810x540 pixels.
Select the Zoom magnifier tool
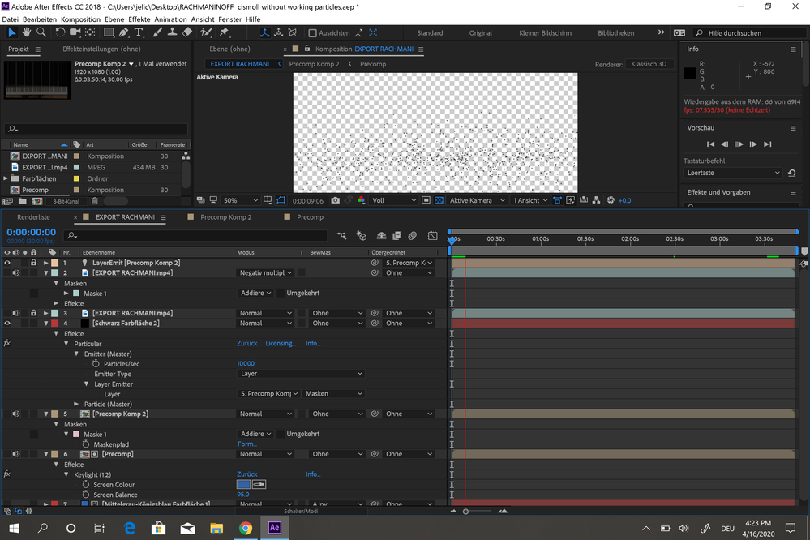[x=41, y=32]
